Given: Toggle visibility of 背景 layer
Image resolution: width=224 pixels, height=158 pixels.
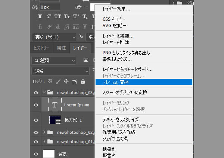Looking at the screenshot, I should [x=36, y=153].
